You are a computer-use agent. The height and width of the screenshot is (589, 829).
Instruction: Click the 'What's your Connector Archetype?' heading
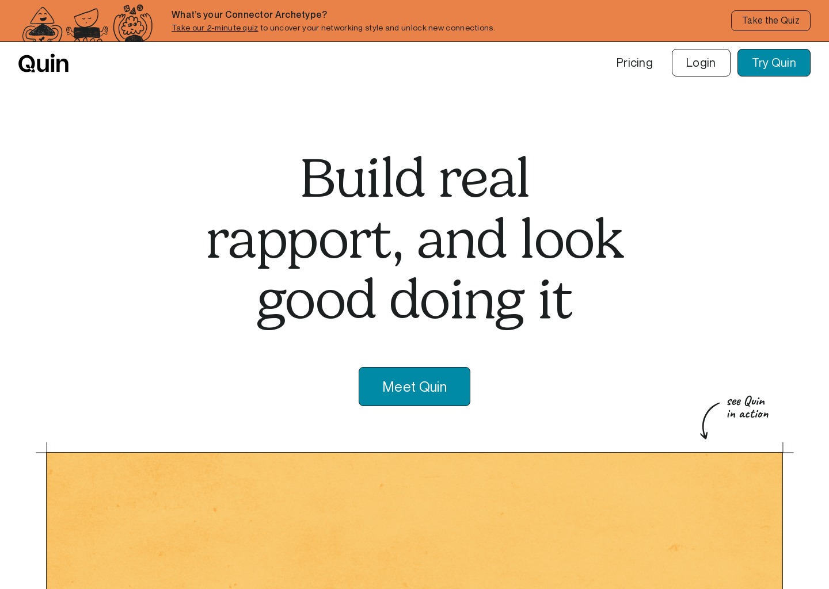[249, 14]
